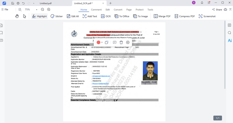Viewport: 233px width, 123px height.
Task: Collapse the ribbon toolbar
Action: coord(230,10)
